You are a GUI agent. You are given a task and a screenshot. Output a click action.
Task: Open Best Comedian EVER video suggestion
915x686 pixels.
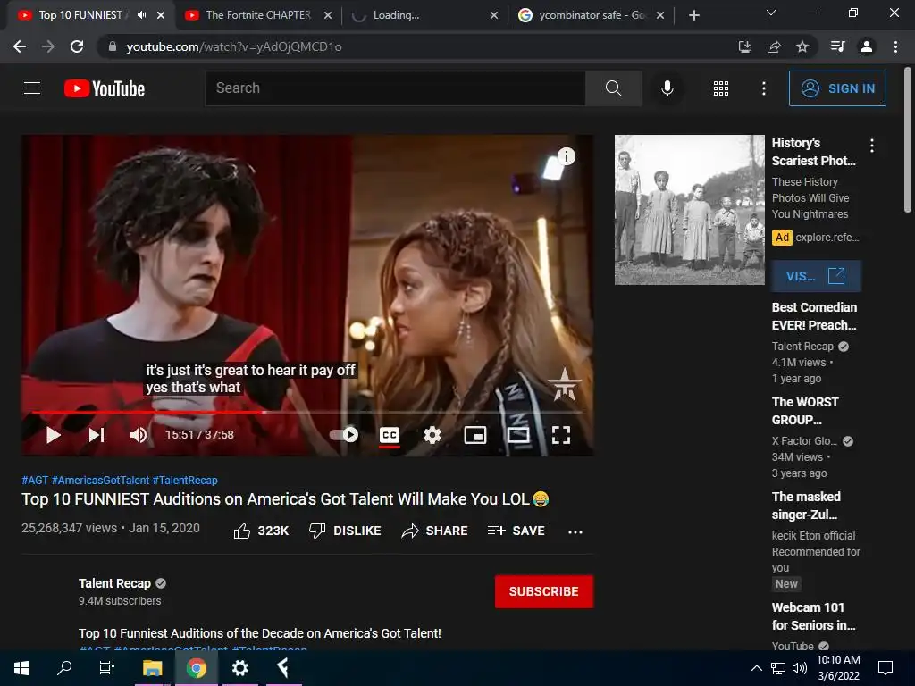814,316
